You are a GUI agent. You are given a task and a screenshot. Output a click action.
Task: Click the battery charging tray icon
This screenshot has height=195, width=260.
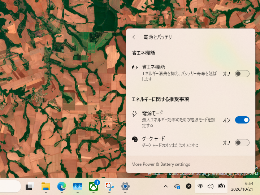coord(221,186)
